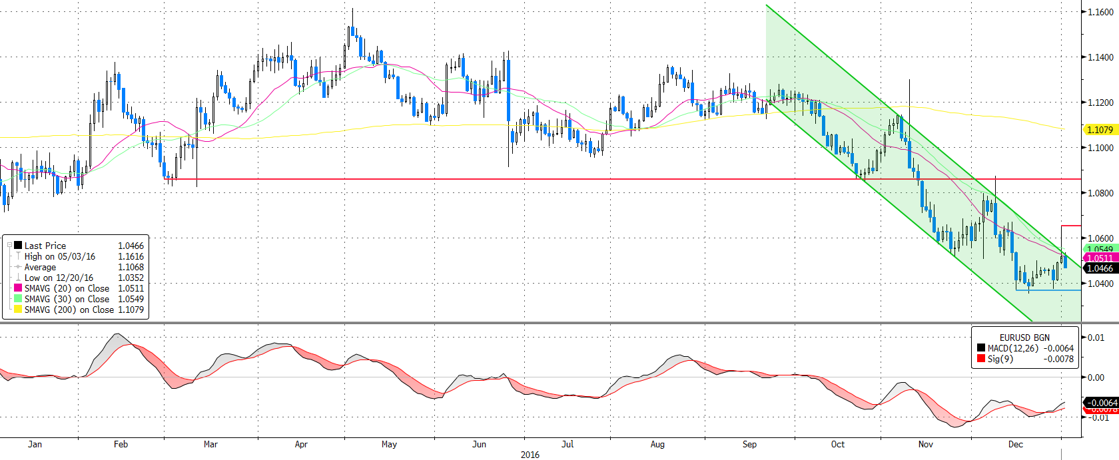Click the 'Sig(9)' legend label

click(1000, 359)
